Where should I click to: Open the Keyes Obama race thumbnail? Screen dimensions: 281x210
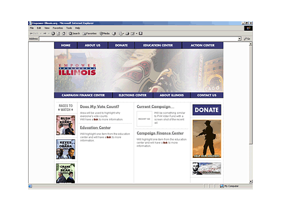tap(66, 150)
